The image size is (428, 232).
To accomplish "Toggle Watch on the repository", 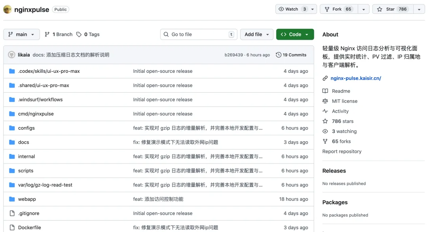I will tap(292, 9).
